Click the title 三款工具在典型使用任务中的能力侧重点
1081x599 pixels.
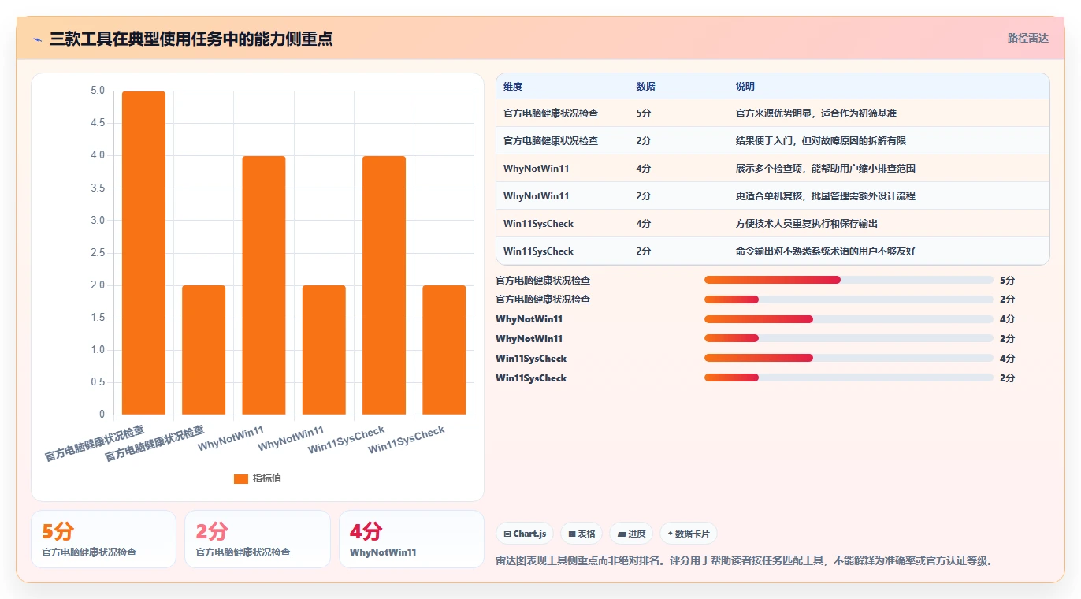(x=191, y=39)
